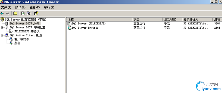
Task: Sort by the 启动模式 column header
Action: click(x=172, y=20)
